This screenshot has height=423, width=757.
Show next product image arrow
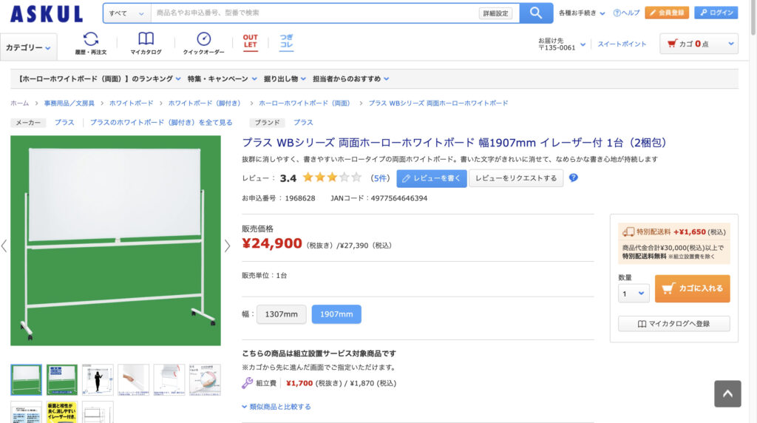coord(227,246)
